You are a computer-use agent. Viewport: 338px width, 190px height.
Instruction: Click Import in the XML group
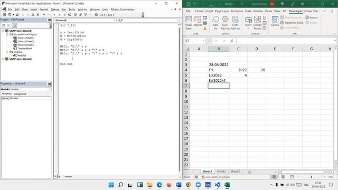pyautogui.click(x=312, y=17)
